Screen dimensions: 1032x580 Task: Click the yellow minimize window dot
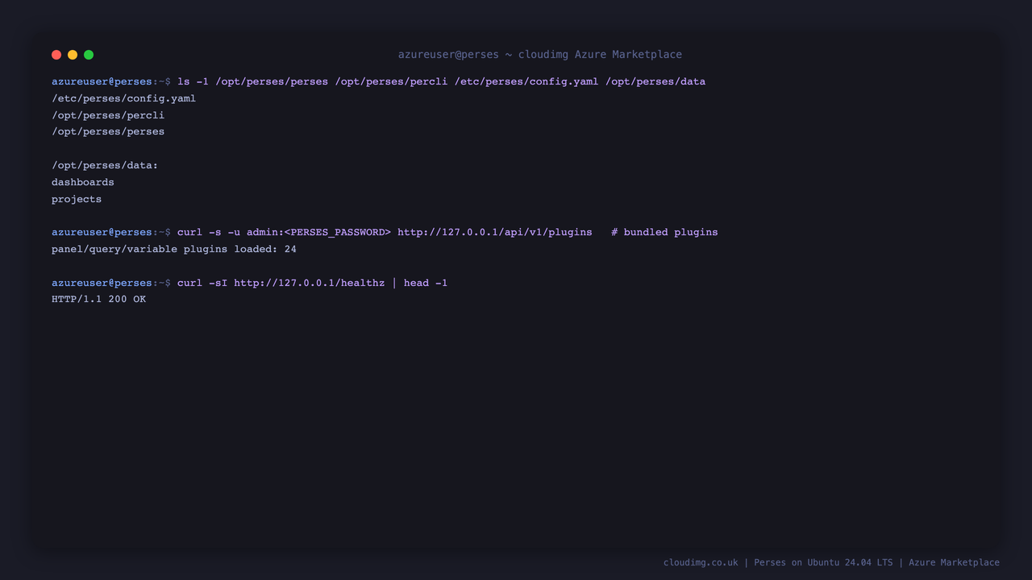click(73, 55)
